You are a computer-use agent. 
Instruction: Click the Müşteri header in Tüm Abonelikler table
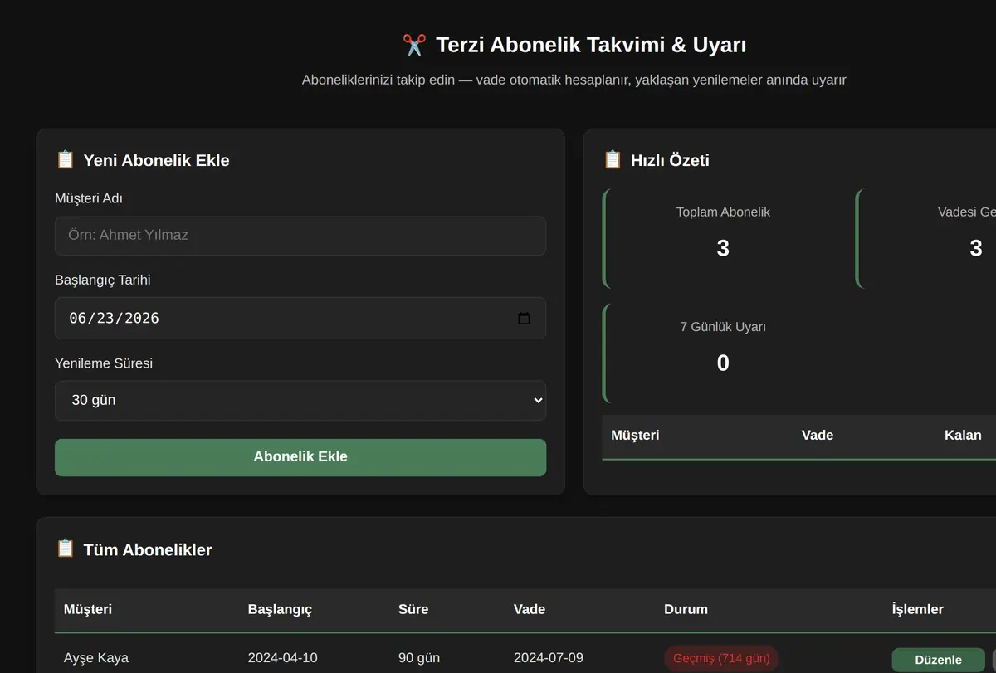(x=88, y=609)
